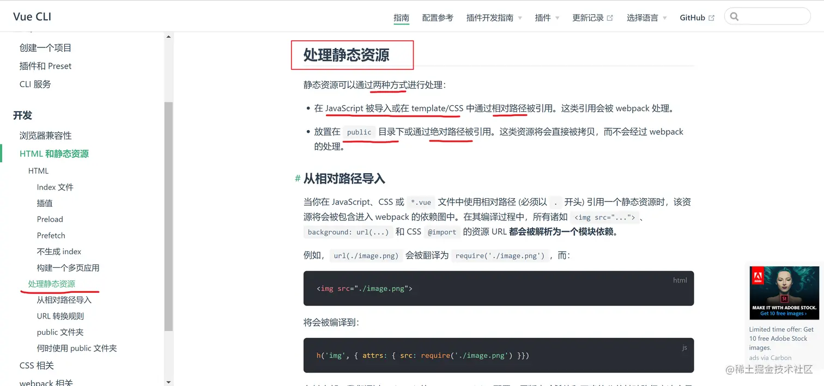Click the 开发 sidebar section heading
The height and width of the screenshot is (386, 824).
(x=22, y=115)
